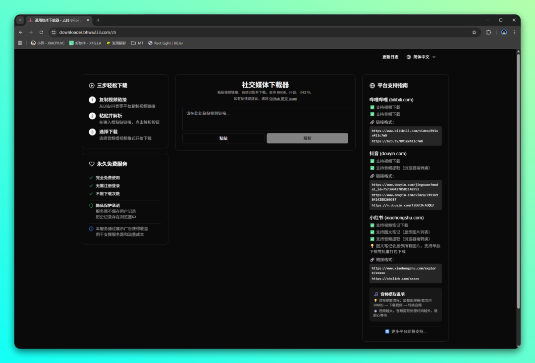Open the browser extensions puzzle icon
This screenshot has height=363, width=535.
click(488, 32)
